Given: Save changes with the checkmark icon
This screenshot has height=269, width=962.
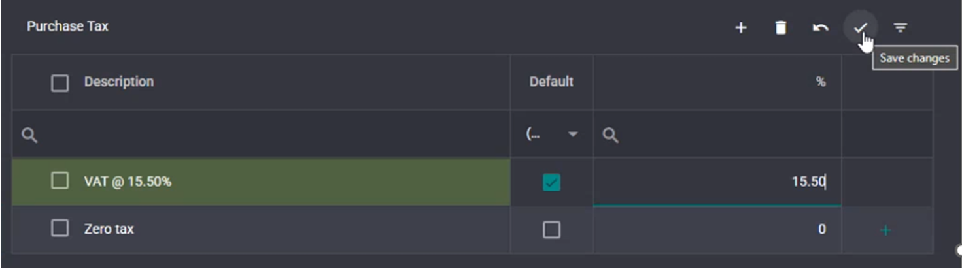Looking at the screenshot, I should pos(860,27).
